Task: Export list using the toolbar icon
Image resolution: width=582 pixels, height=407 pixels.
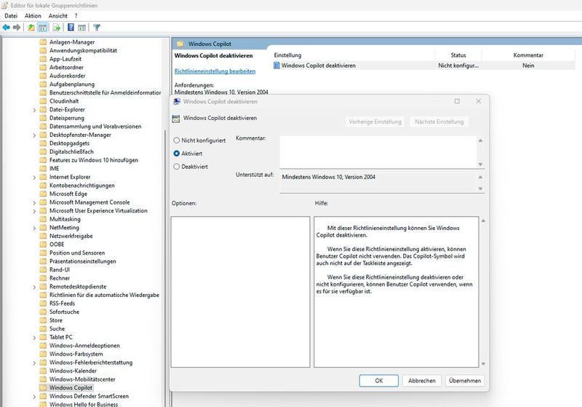Action: 57,28
